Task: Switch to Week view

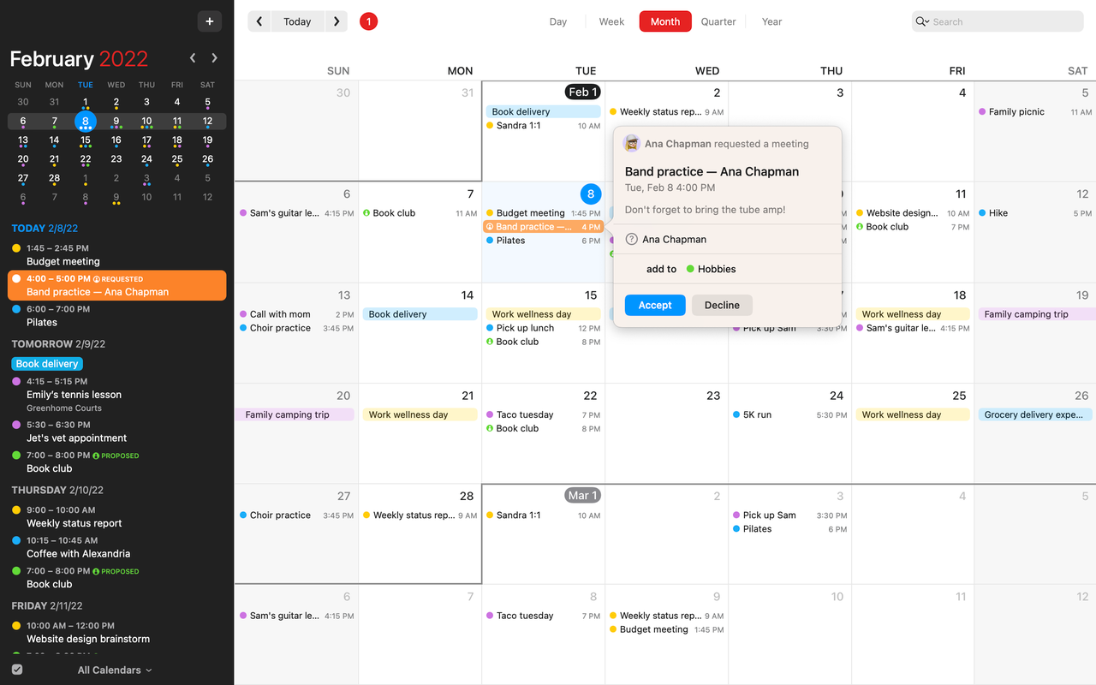Action: (611, 21)
